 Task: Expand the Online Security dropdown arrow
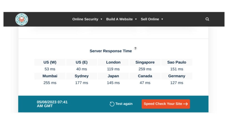coord(101,19)
